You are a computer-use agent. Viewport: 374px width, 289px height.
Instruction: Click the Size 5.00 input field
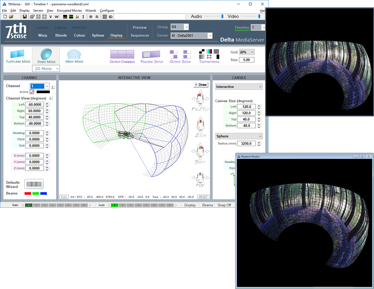(246, 60)
